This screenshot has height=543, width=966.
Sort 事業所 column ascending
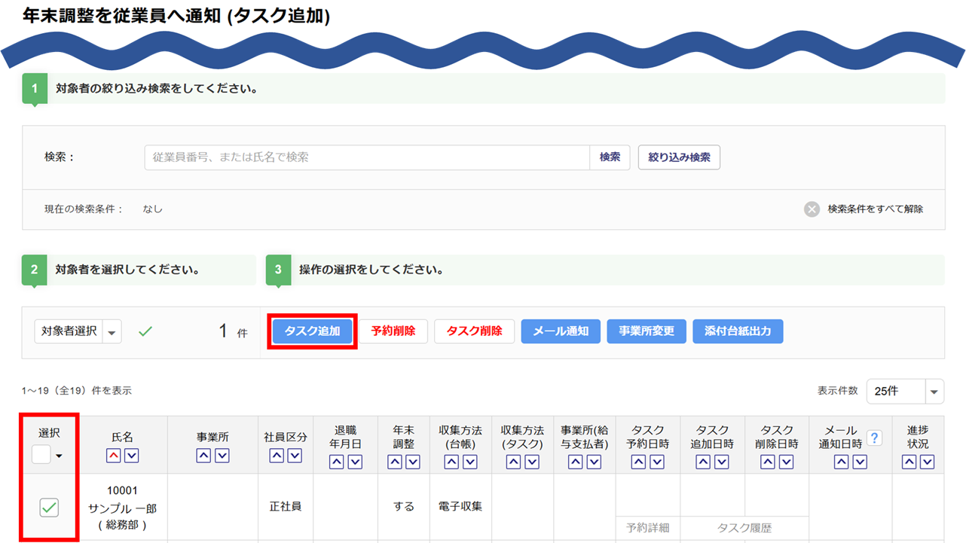[x=203, y=456]
